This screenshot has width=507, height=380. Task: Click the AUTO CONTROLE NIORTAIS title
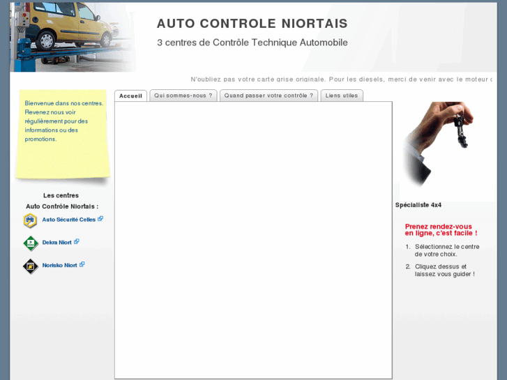[252, 24]
